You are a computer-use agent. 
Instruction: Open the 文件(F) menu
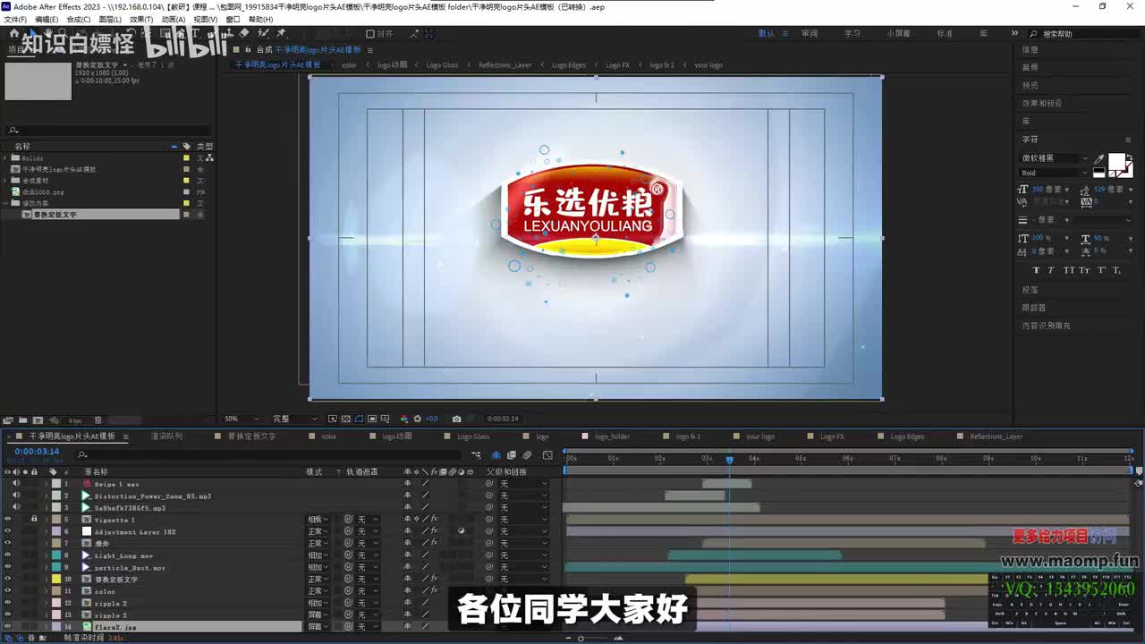pos(15,19)
